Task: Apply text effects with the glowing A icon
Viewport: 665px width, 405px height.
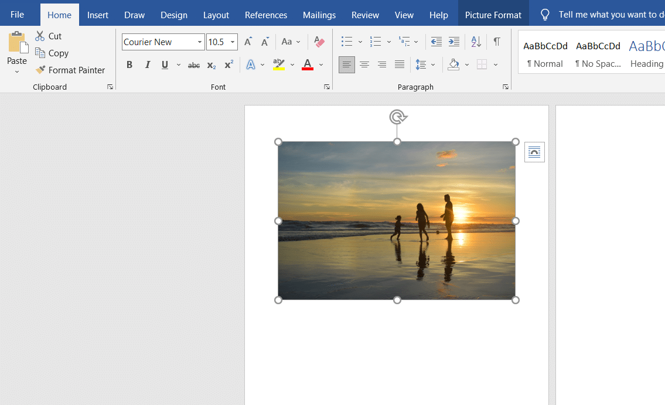Action: click(251, 65)
